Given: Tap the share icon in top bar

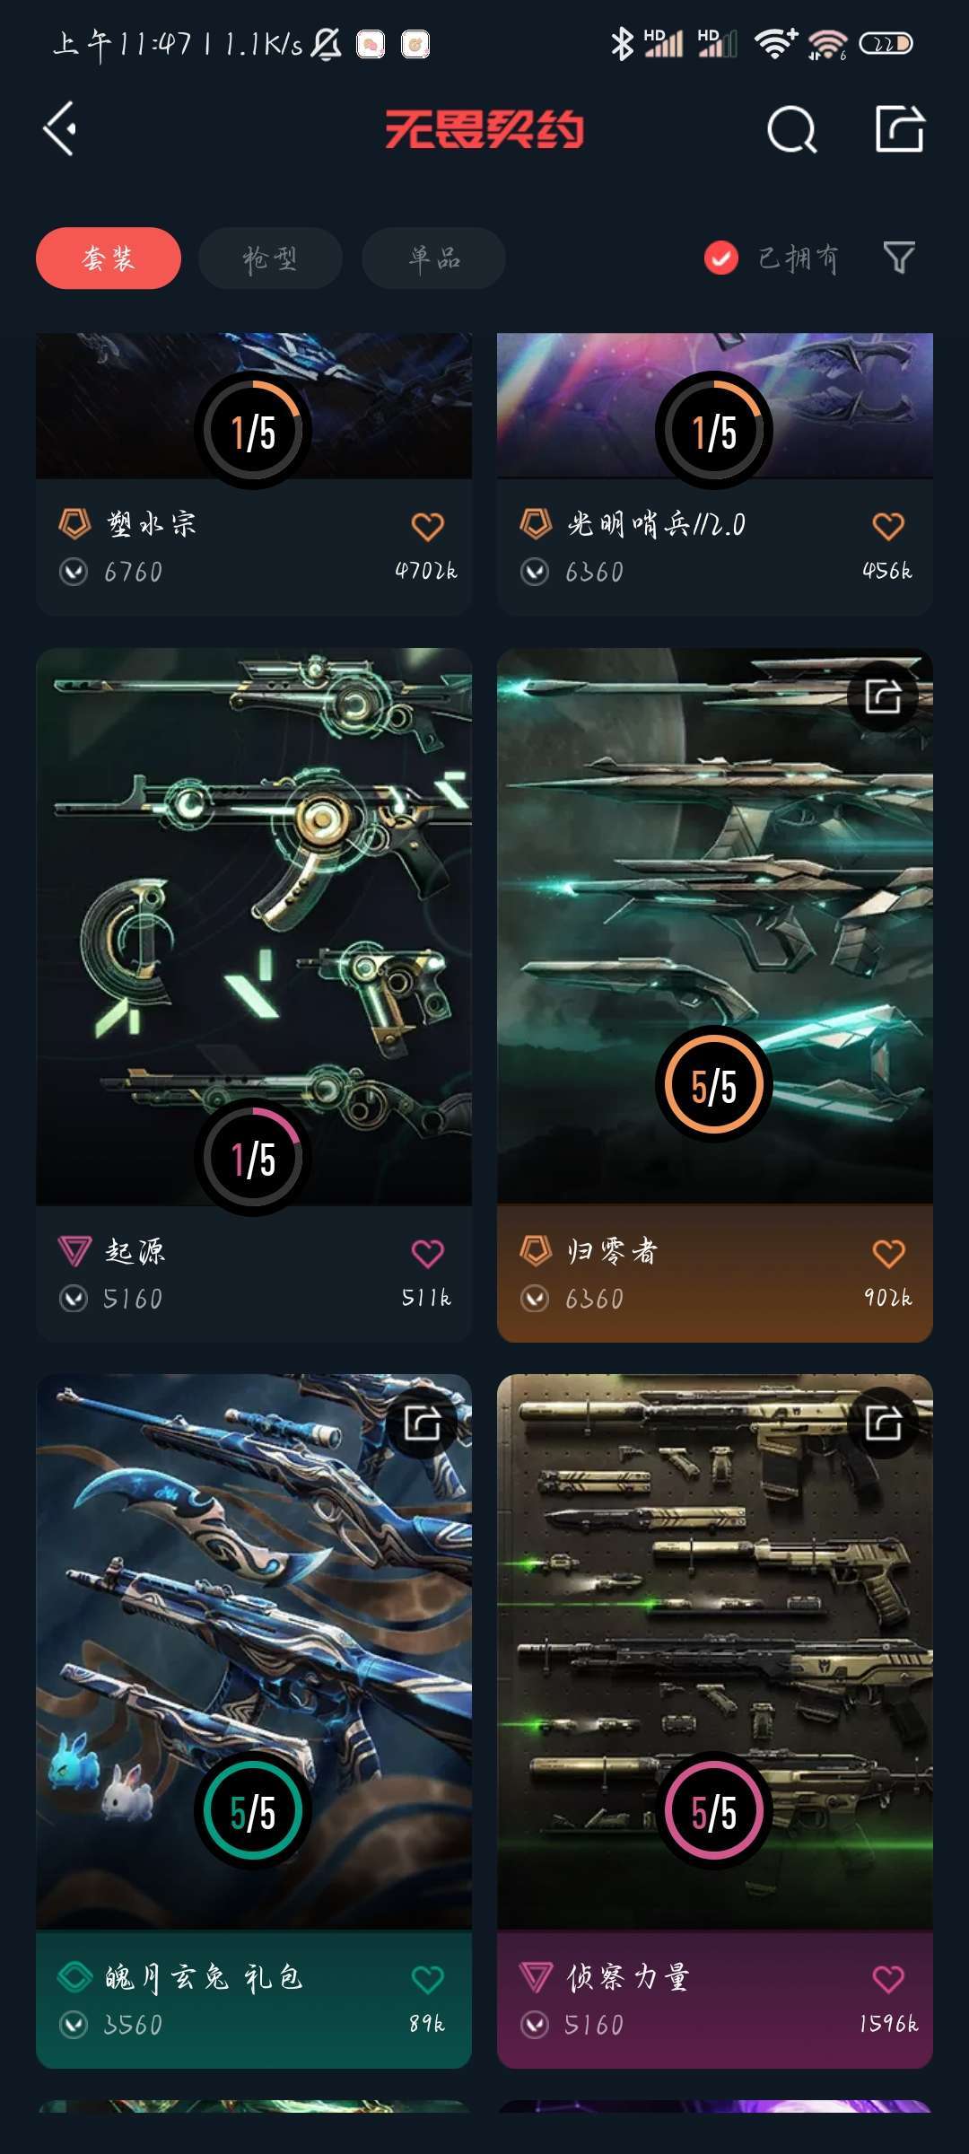Looking at the screenshot, I should (900, 129).
